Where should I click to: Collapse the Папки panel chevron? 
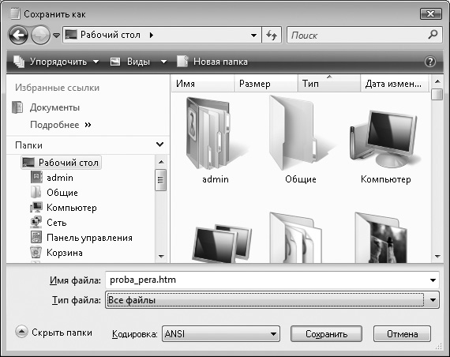159,145
